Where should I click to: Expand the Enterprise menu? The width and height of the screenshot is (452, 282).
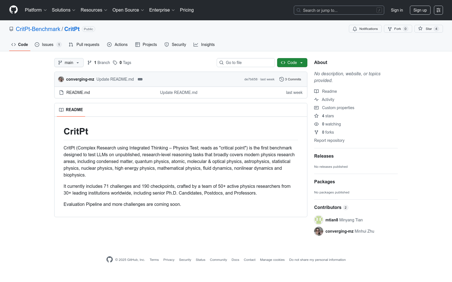[162, 10]
